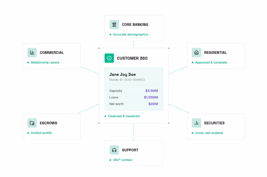Click the Core Banking bank building icon
Image resolution: width=267 pixels, height=177 pixels.
tap(114, 24)
